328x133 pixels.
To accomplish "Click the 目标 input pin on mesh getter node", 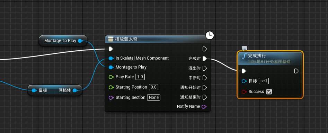I will [x=34, y=91].
